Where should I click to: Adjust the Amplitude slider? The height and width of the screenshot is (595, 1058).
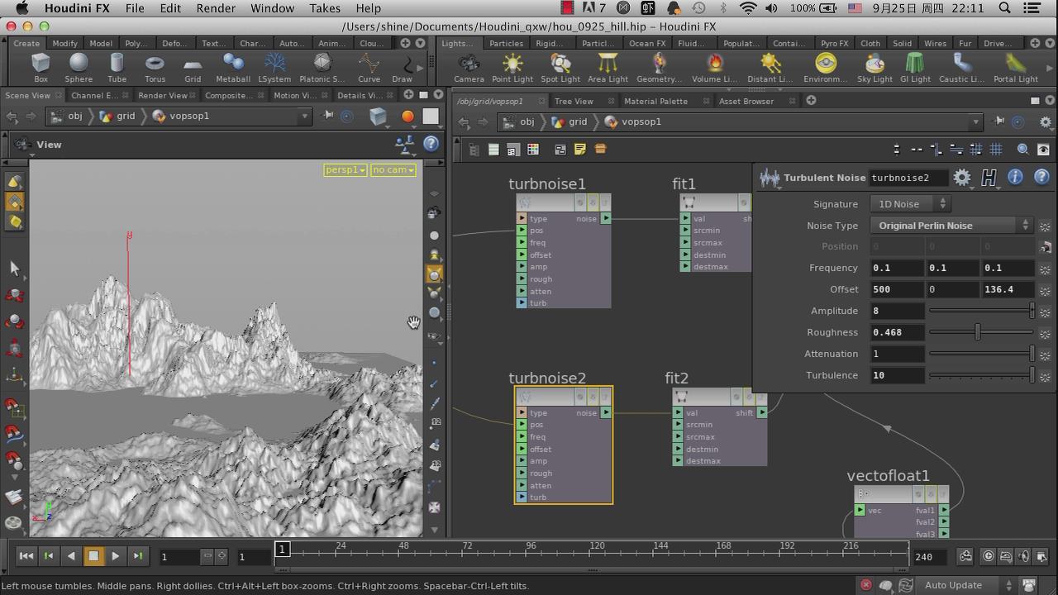point(981,311)
